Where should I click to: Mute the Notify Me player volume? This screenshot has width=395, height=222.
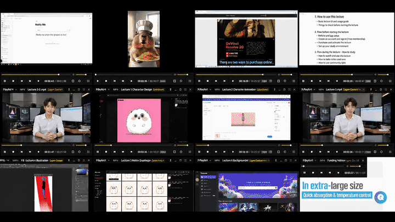(x=74, y=75)
